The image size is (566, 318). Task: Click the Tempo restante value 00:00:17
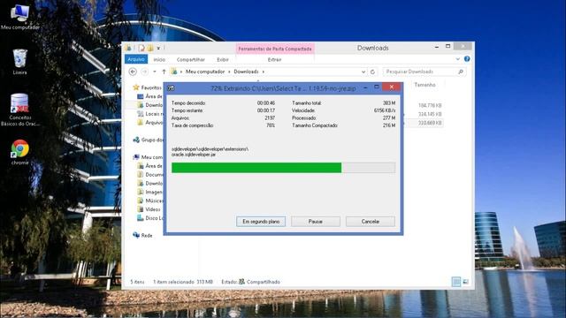click(266, 110)
